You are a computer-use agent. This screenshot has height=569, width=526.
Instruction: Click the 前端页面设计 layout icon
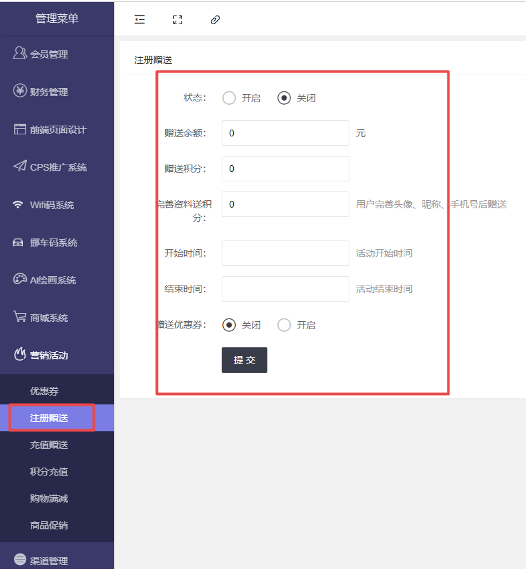pyautogui.click(x=19, y=129)
